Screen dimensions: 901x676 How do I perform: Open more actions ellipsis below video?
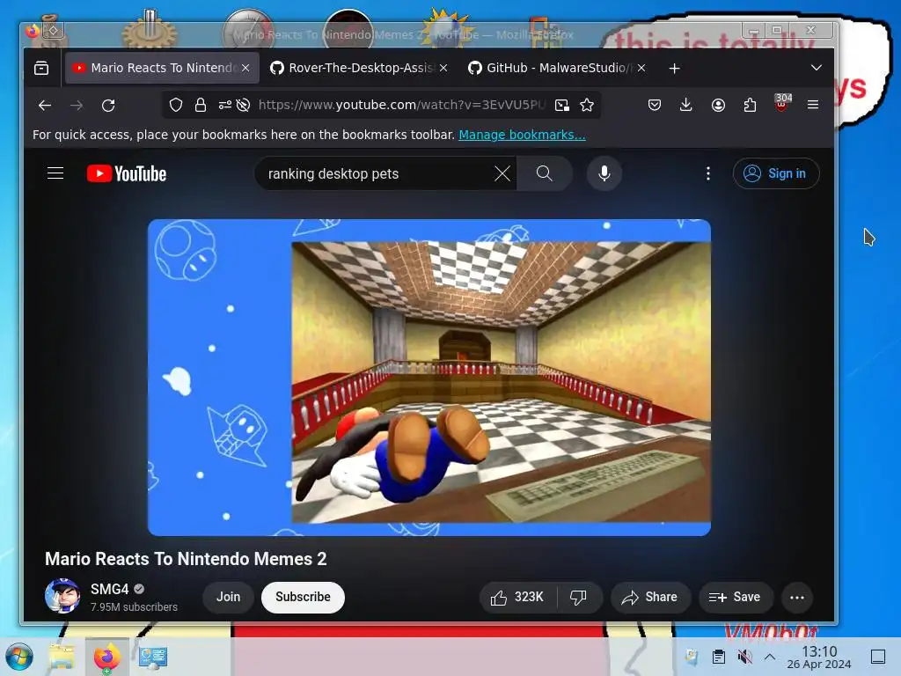point(797,598)
